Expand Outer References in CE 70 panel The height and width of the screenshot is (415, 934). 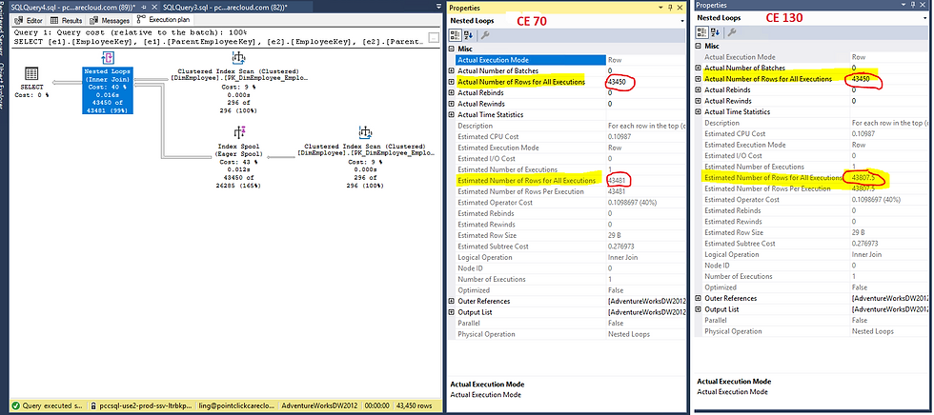(451, 301)
